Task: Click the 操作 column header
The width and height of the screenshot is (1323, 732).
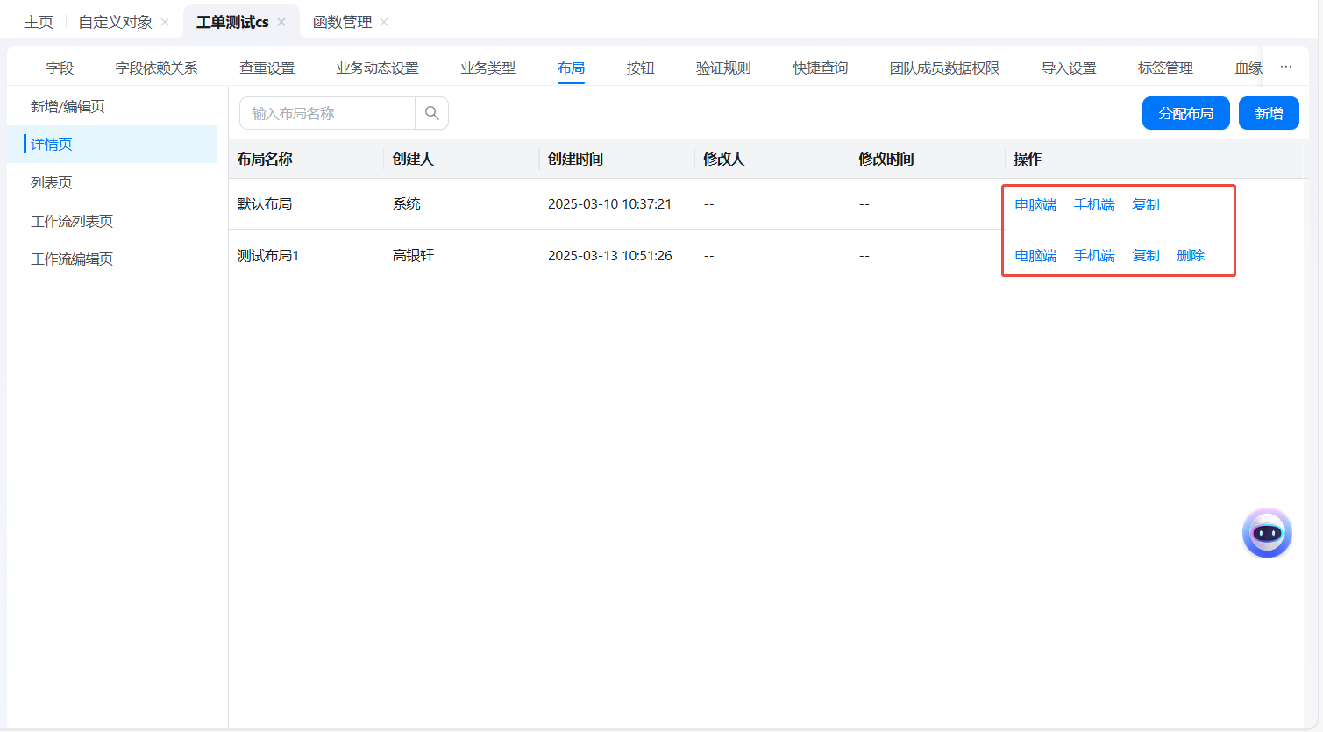Action: (1028, 159)
